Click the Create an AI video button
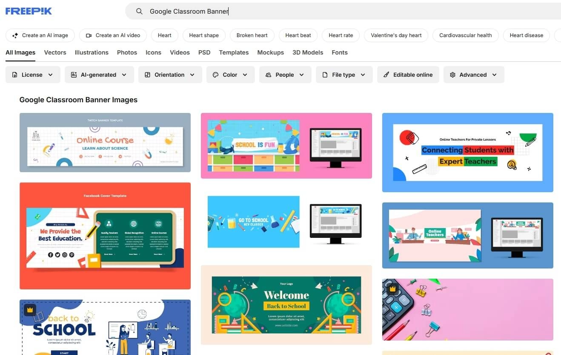This screenshot has width=561, height=355. click(x=112, y=35)
